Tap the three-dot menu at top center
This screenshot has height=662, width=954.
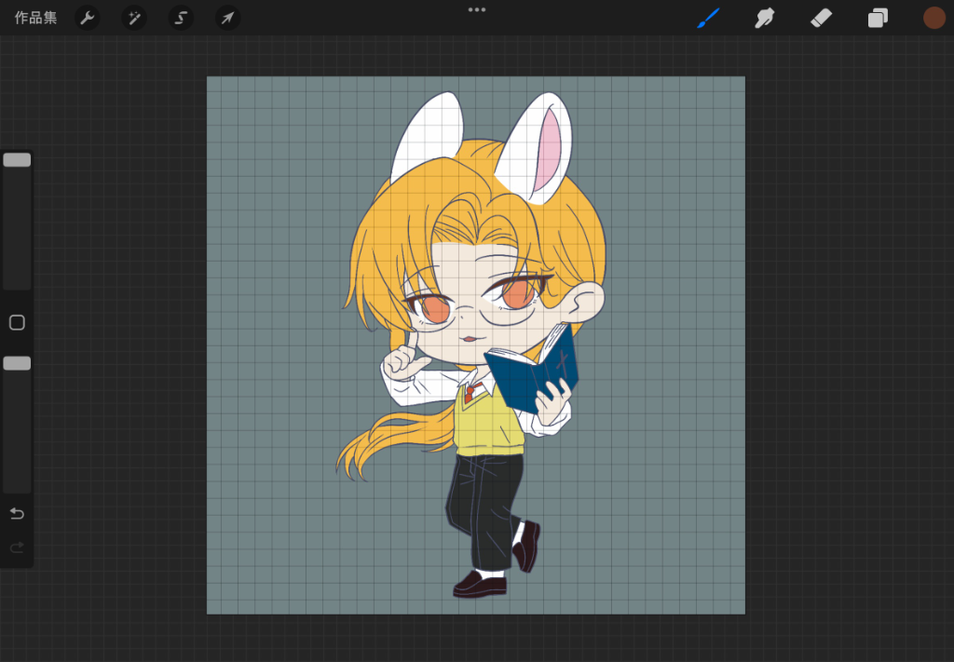pos(477,9)
